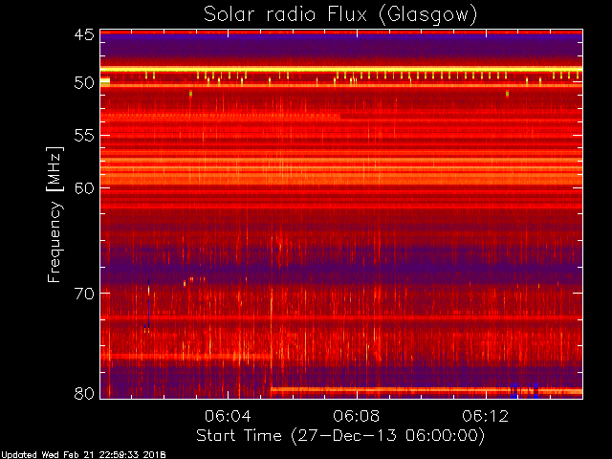Click the 06:04 time tick label
612x459 pixels.
tap(228, 416)
